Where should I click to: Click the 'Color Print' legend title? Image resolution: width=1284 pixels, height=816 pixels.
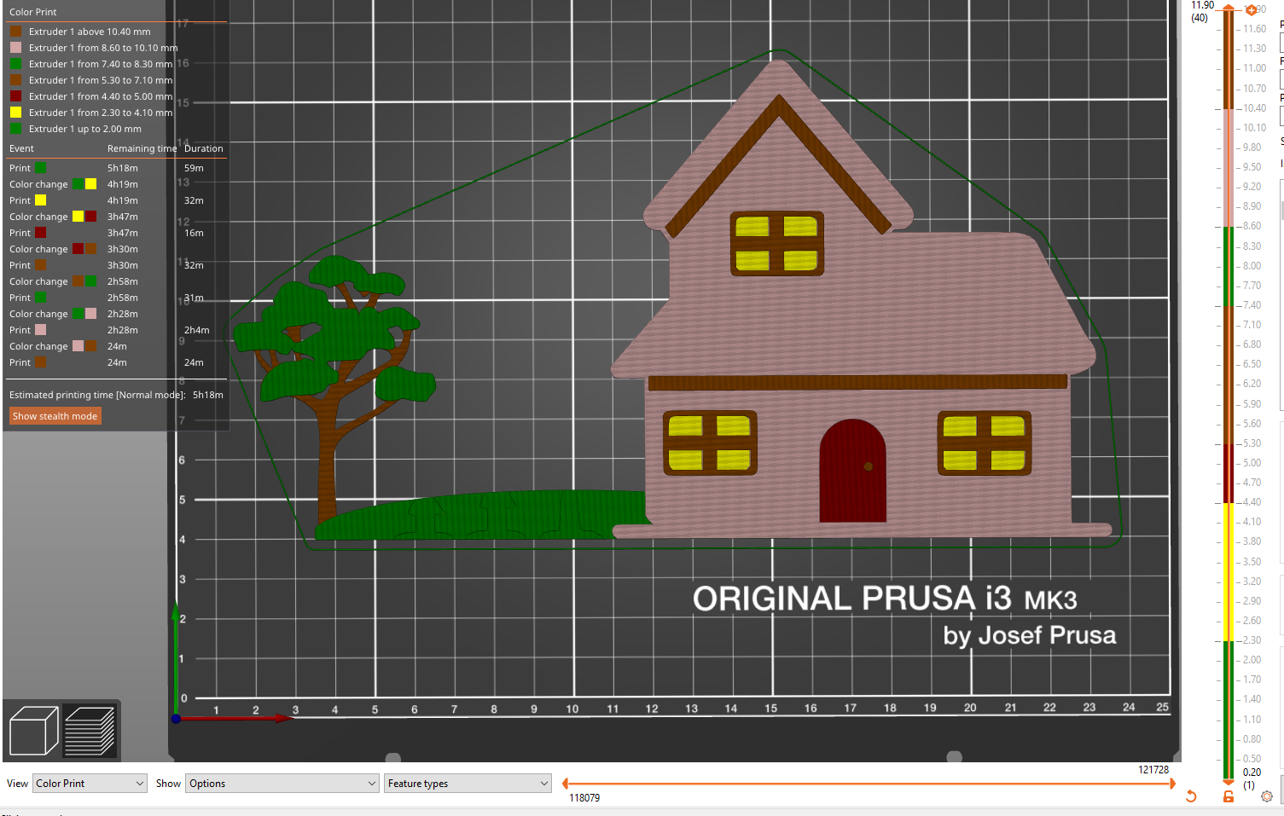point(33,12)
